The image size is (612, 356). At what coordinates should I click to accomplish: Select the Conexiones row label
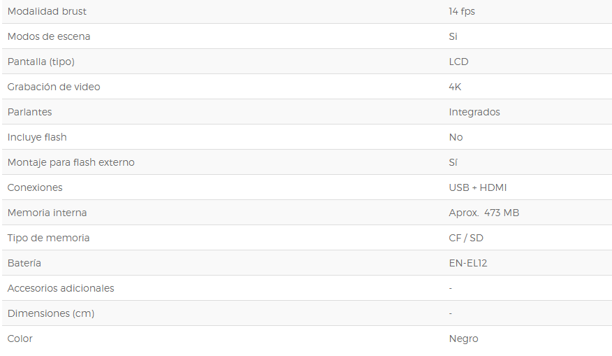point(35,187)
